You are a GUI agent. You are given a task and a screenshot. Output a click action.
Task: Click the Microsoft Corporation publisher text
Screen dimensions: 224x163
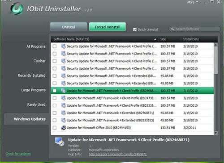[x=104, y=150]
